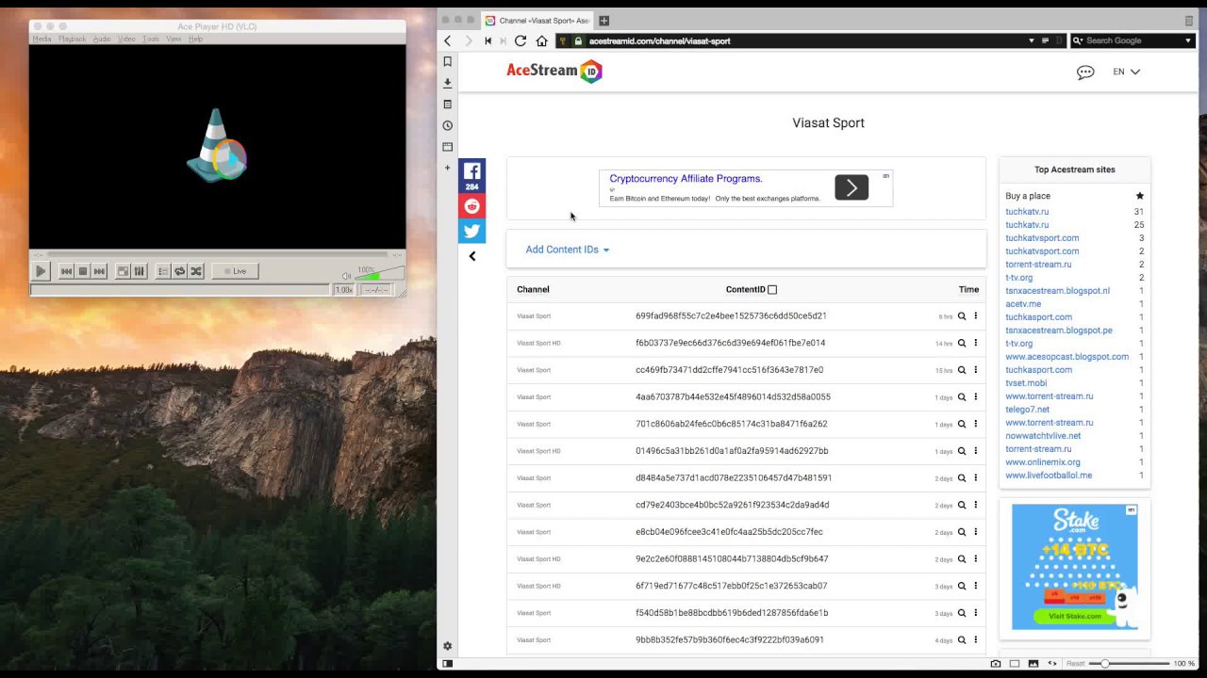Open new browser tab with plus
Viewport: 1207px width, 678px height.
[x=603, y=21]
